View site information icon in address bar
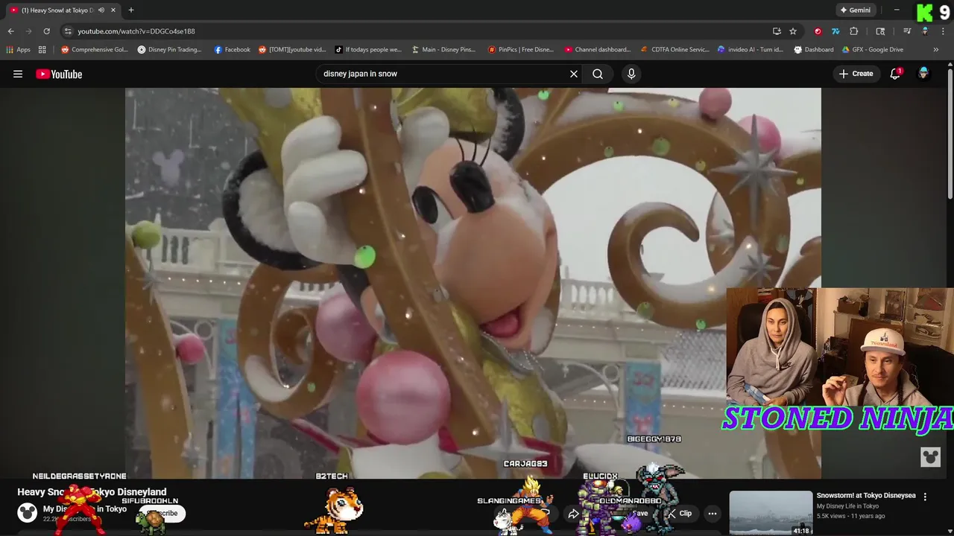 click(68, 31)
